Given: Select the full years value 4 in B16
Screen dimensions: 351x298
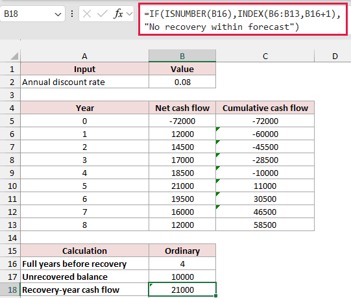Looking at the screenshot, I should tap(182, 264).
